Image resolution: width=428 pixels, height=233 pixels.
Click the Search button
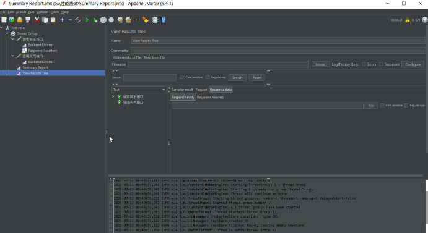coord(237,78)
